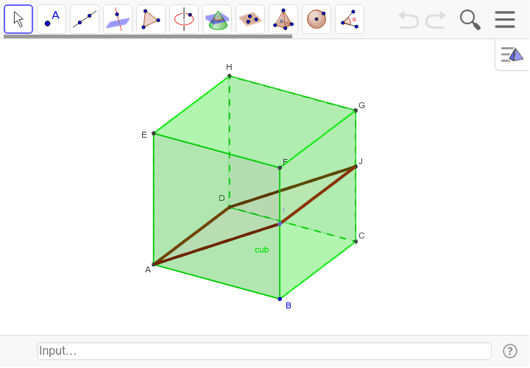Open the input help button
Screen dimensions: 530x368
pos(509,351)
